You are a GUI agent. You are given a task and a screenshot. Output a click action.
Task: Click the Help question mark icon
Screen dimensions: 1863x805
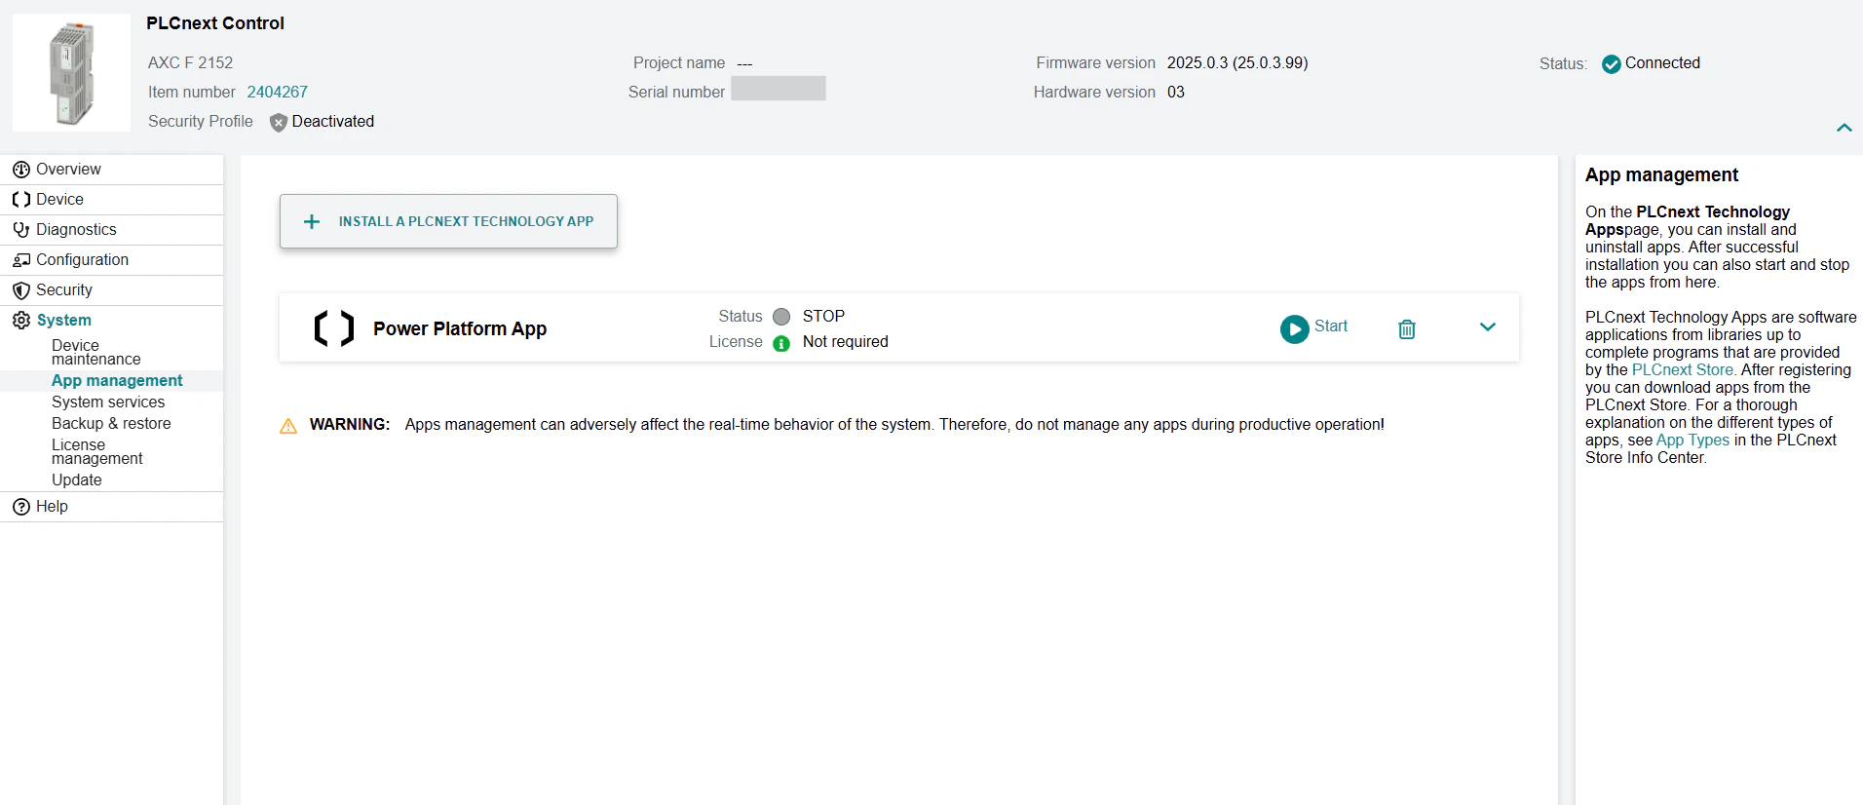pyautogui.click(x=21, y=507)
